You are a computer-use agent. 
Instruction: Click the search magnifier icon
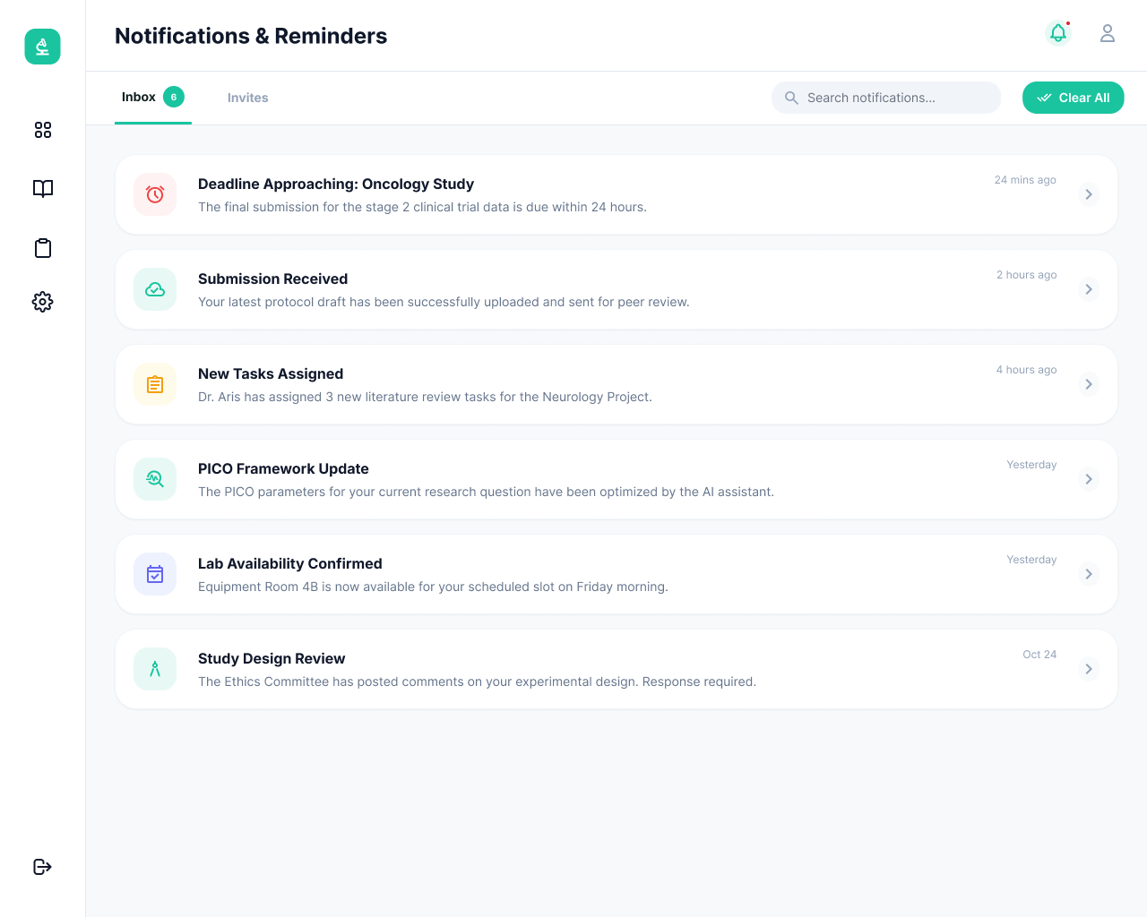(x=791, y=98)
